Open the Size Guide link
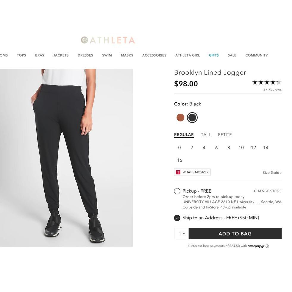 [272, 173]
